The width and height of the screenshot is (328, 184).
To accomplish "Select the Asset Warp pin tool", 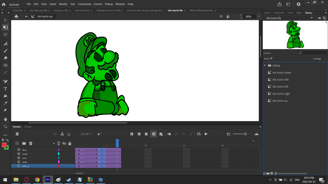I will [5, 110].
